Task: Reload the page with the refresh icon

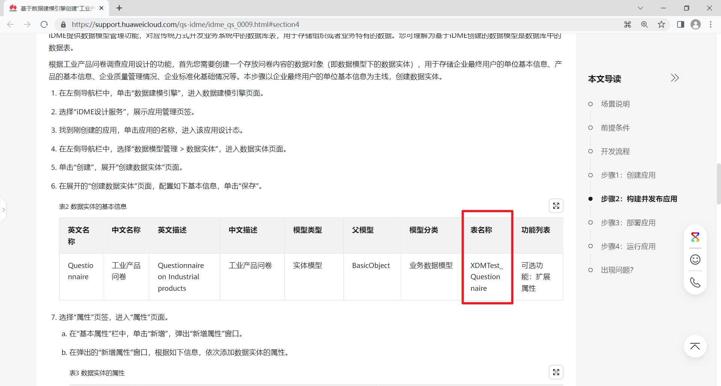Action: click(44, 24)
